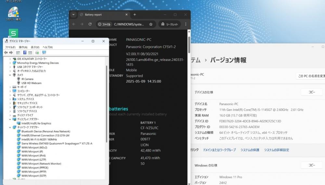This screenshot has height=185, width=325.
Task: Expand Microchip Energy Metering Devices node
Action: (x=10, y=63)
